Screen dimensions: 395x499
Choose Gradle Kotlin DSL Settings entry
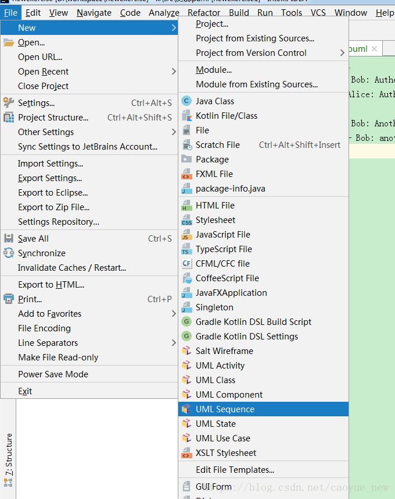click(x=263, y=337)
